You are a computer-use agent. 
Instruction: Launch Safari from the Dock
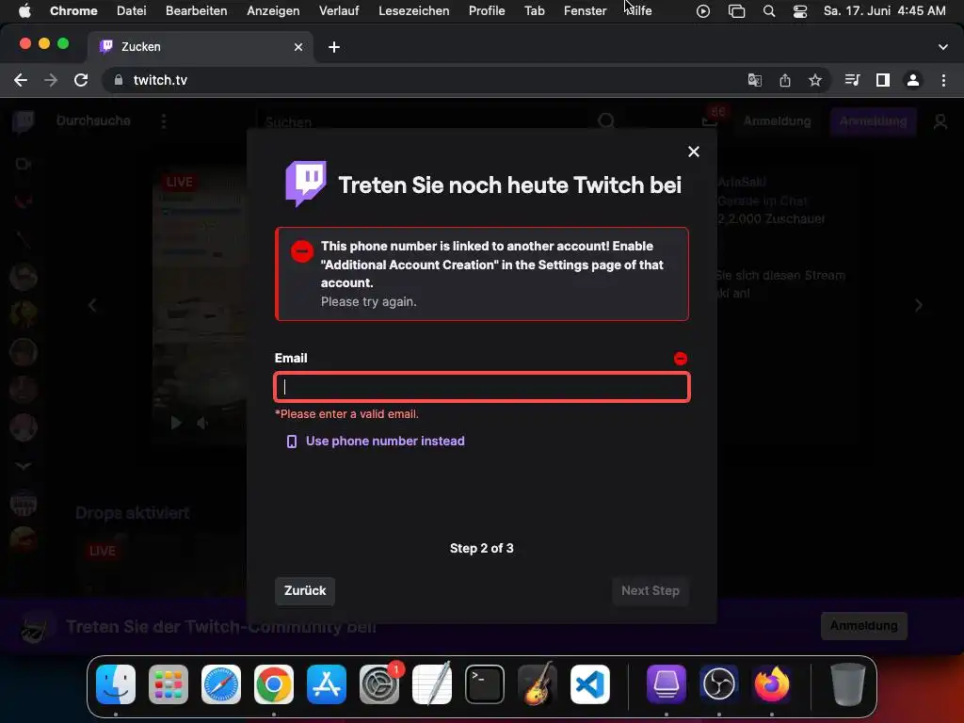pyautogui.click(x=220, y=684)
